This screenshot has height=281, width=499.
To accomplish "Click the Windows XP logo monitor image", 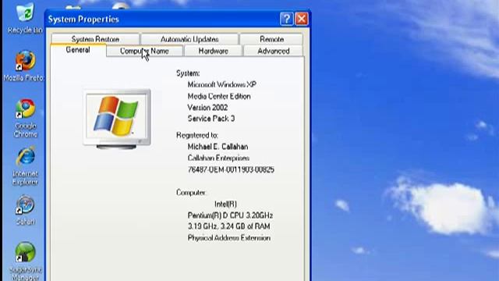I will pos(117,119).
